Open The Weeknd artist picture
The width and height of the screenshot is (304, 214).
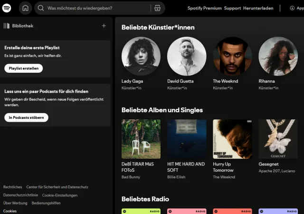[232, 57]
